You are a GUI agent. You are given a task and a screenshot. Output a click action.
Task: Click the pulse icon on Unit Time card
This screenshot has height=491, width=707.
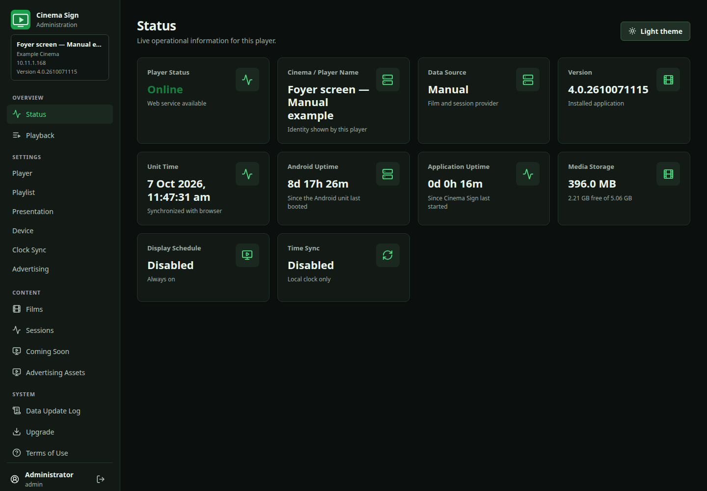coord(247,174)
